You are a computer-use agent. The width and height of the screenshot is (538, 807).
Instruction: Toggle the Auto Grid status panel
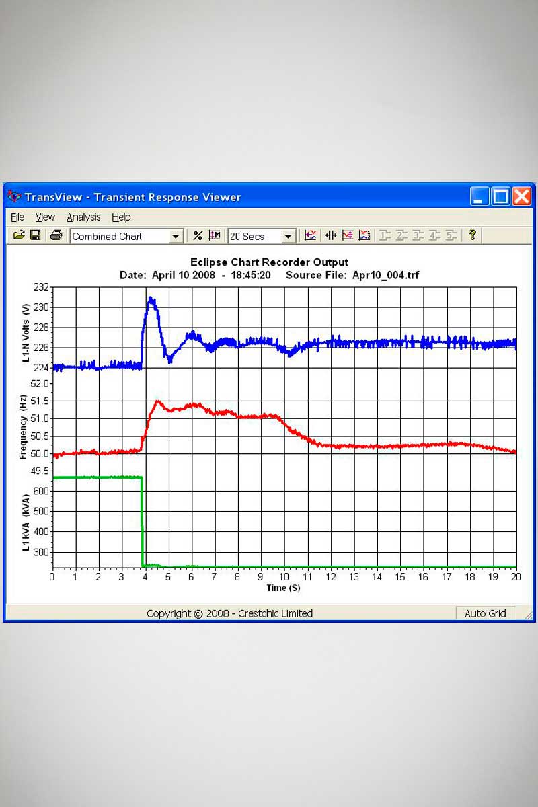(485, 613)
